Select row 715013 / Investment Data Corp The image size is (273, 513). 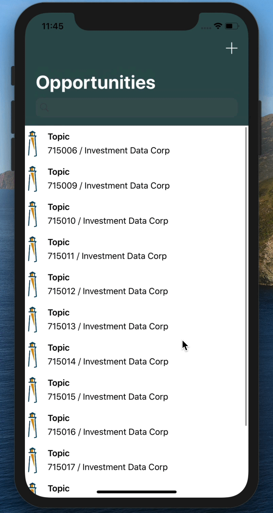pyautogui.click(x=136, y=320)
